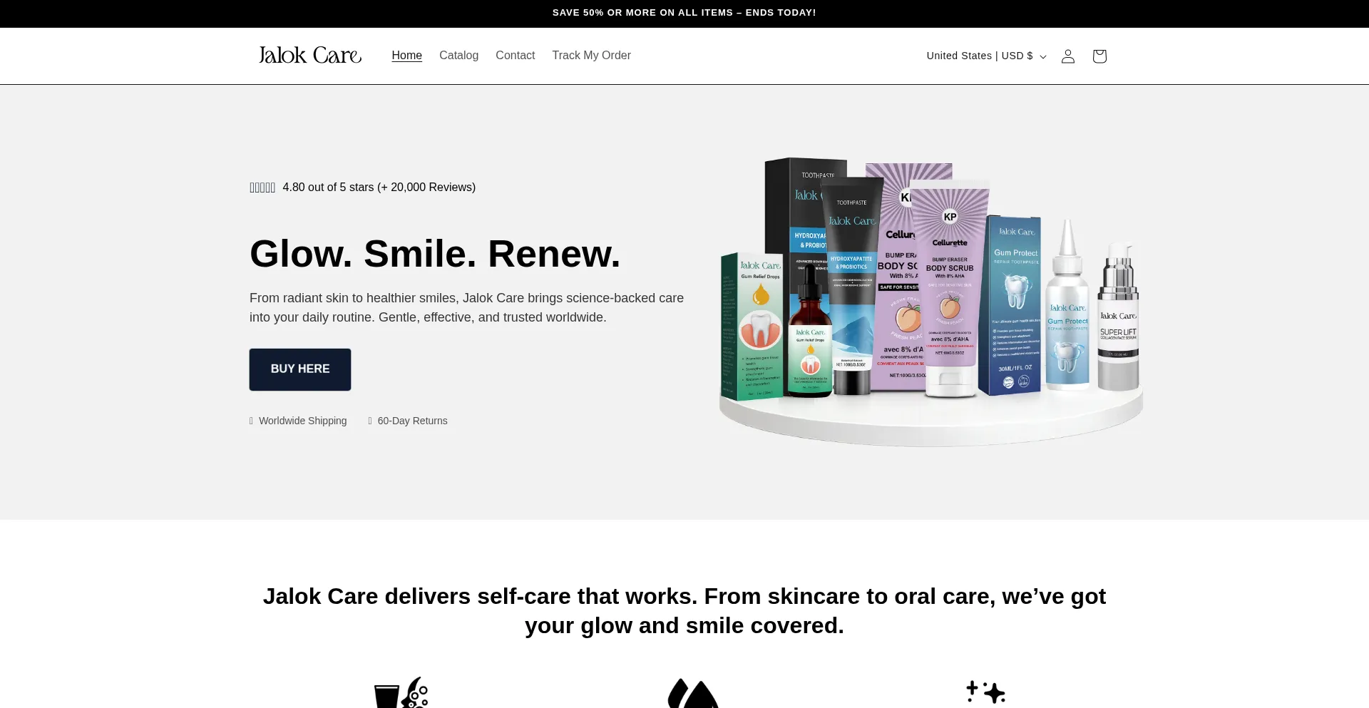Open the Catalog menu item

[458, 56]
